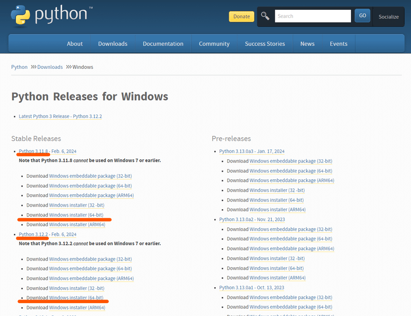Download Python 3.13.0a2 embeddable package (64-bit)
This screenshot has width=411, height=316.
point(291,238)
